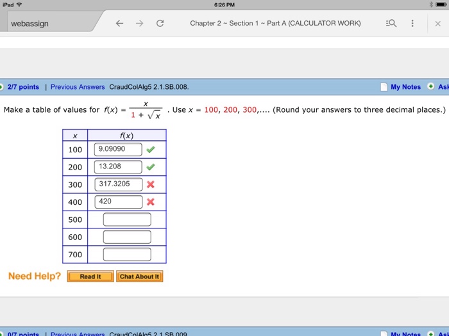Image resolution: width=449 pixels, height=336 pixels.
Task: Click the Bluetooth status icon
Action: pos(431,4)
